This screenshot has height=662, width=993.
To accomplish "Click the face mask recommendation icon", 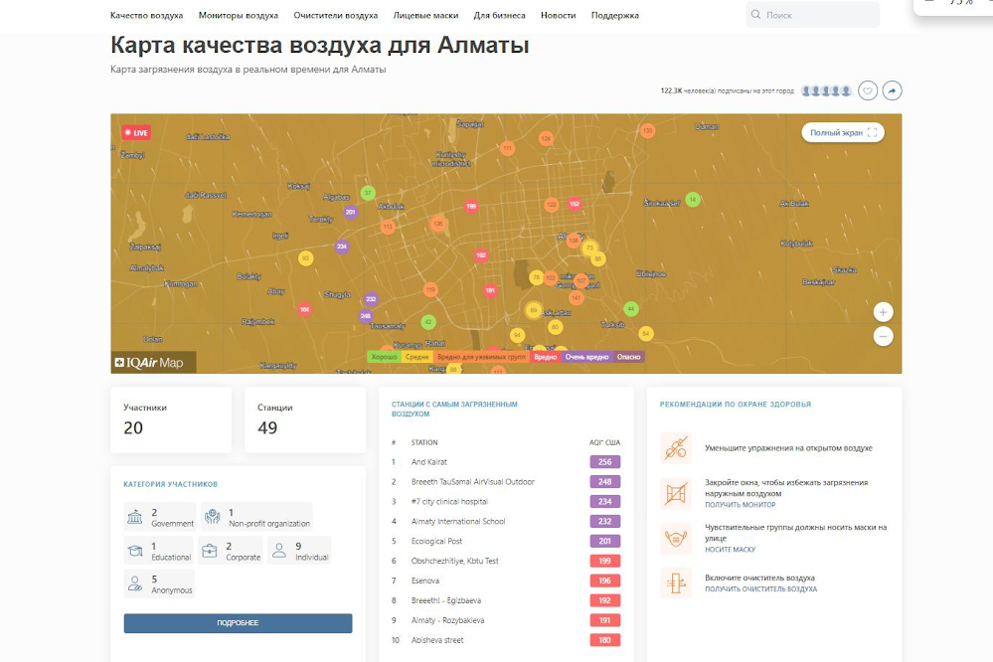I will (x=676, y=540).
